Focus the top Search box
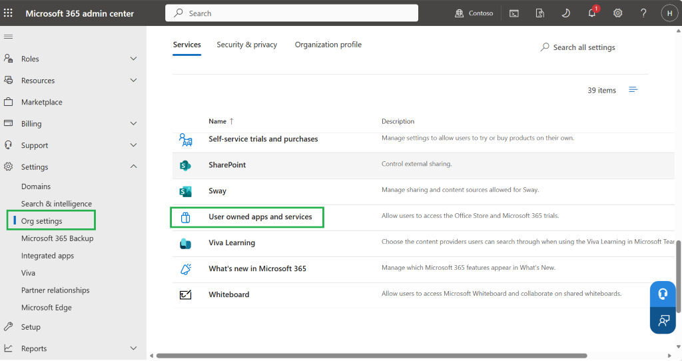Screen dimensions: 682x361 [292, 13]
